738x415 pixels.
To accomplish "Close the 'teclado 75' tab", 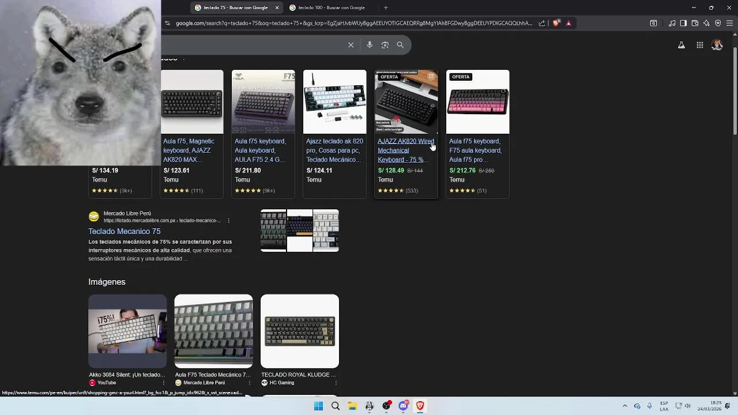I will click(x=277, y=7).
